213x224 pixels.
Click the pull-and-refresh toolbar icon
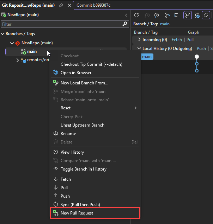[x=156, y=15]
